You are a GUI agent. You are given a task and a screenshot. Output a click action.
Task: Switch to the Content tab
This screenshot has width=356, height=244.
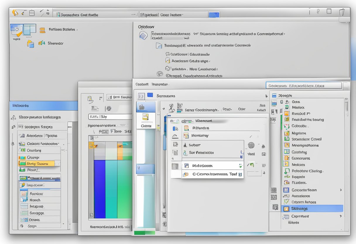click(x=142, y=84)
